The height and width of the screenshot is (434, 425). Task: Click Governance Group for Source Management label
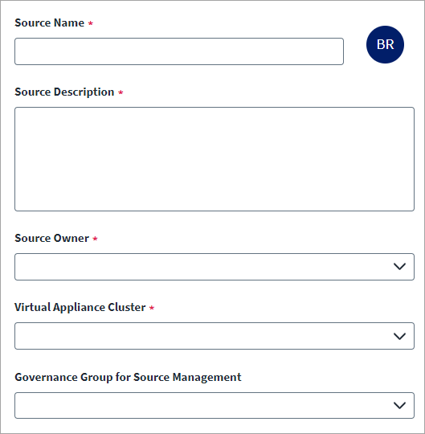click(128, 377)
